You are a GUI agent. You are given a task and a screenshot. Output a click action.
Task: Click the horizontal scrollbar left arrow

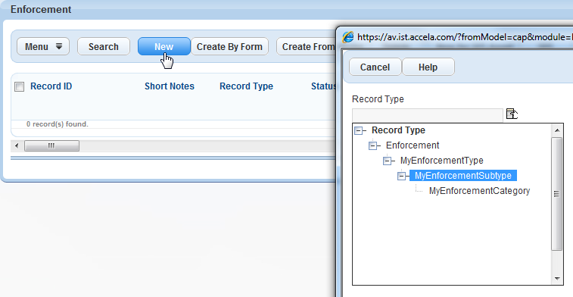17,146
